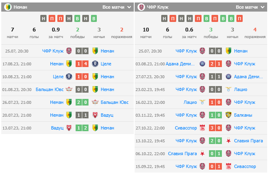Open the Вадуц link in the 20.07.23 row
Viewport: 268px width, 180px height.
(x=107, y=115)
